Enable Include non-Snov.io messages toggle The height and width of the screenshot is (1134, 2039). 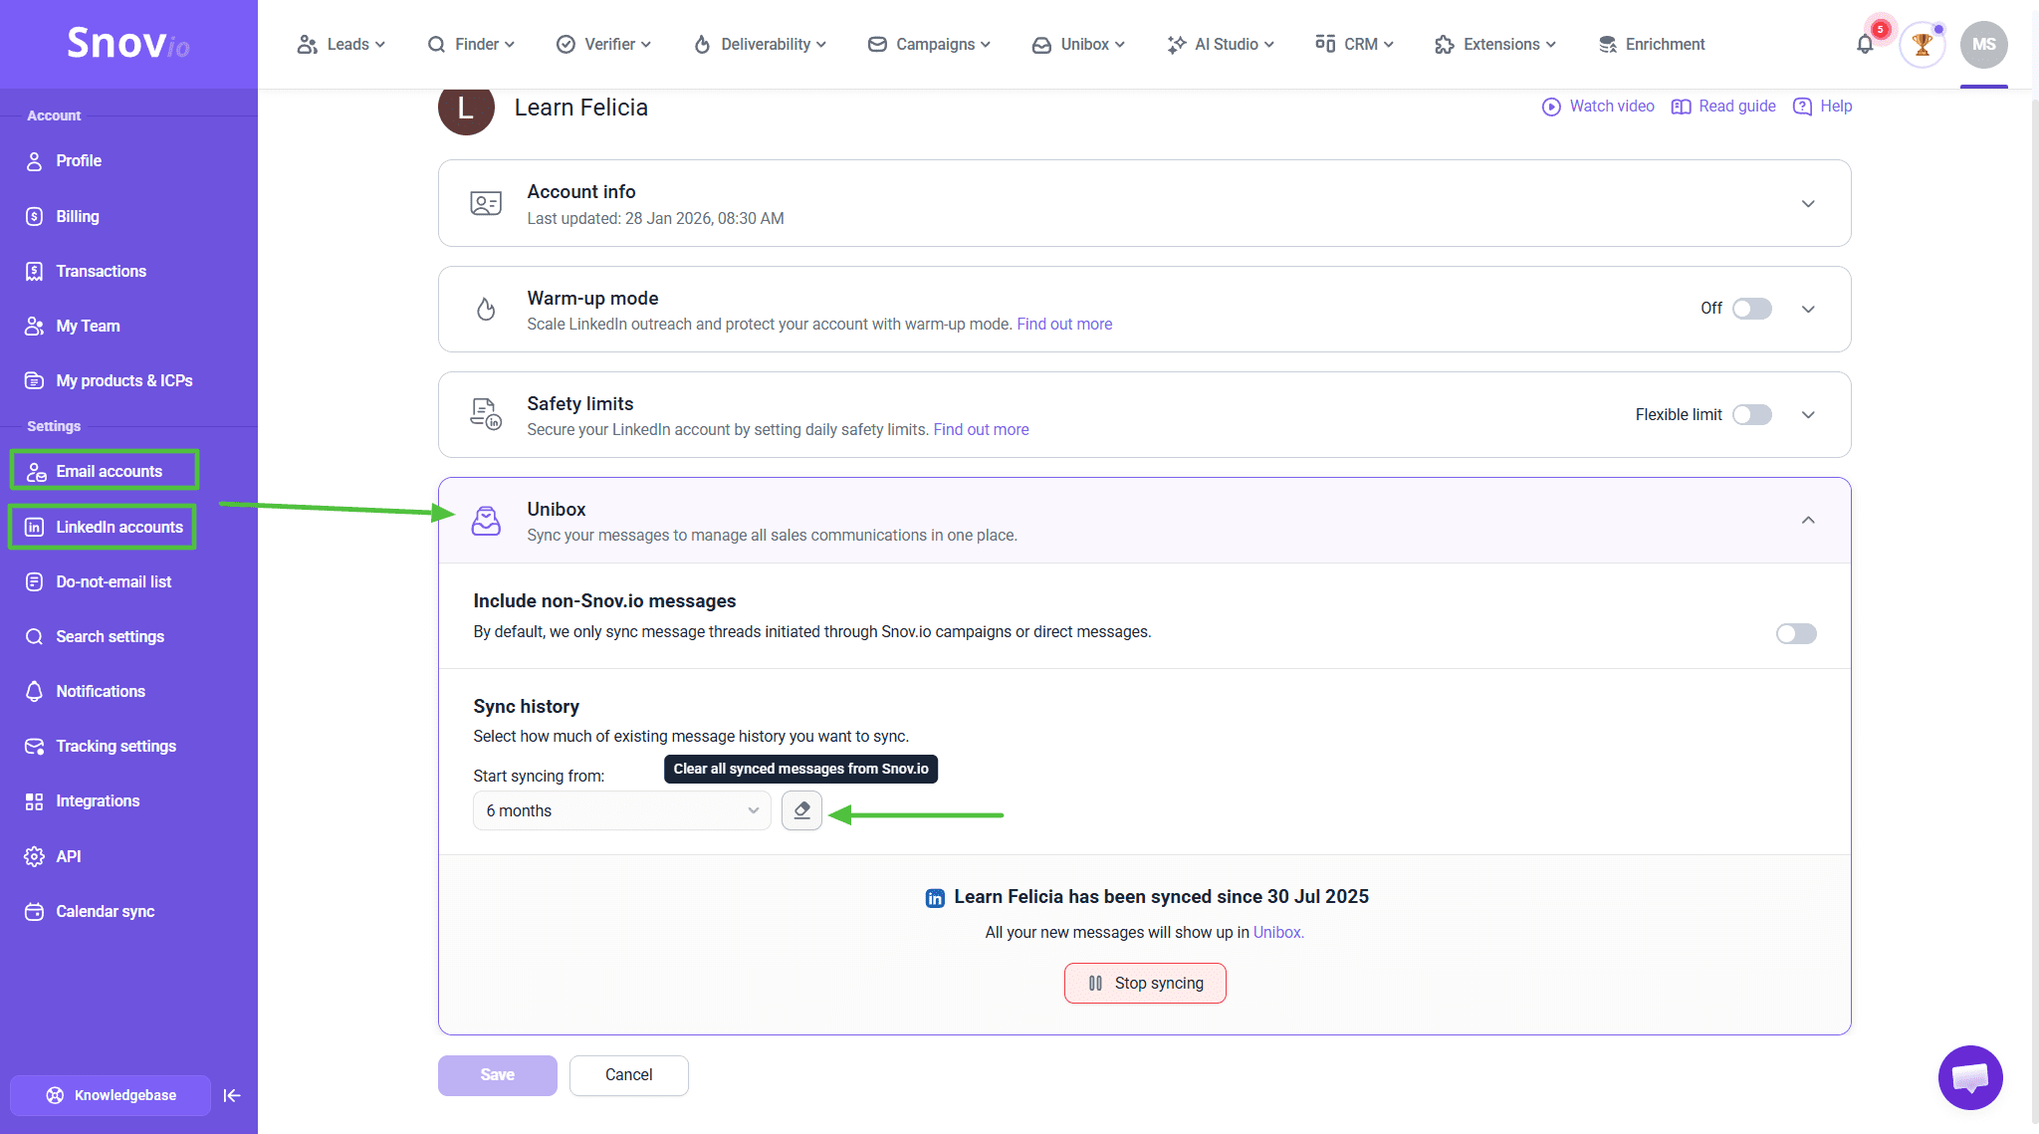1795,633
